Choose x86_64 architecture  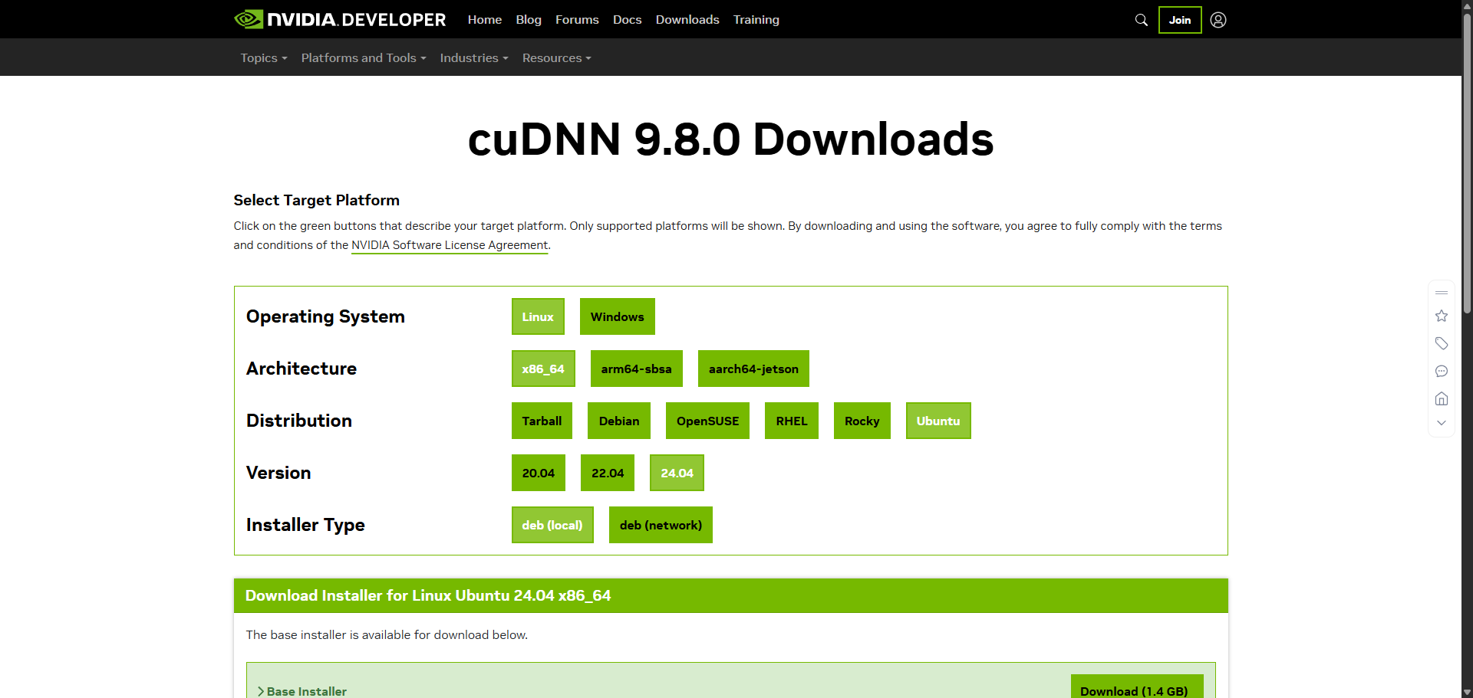(543, 369)
